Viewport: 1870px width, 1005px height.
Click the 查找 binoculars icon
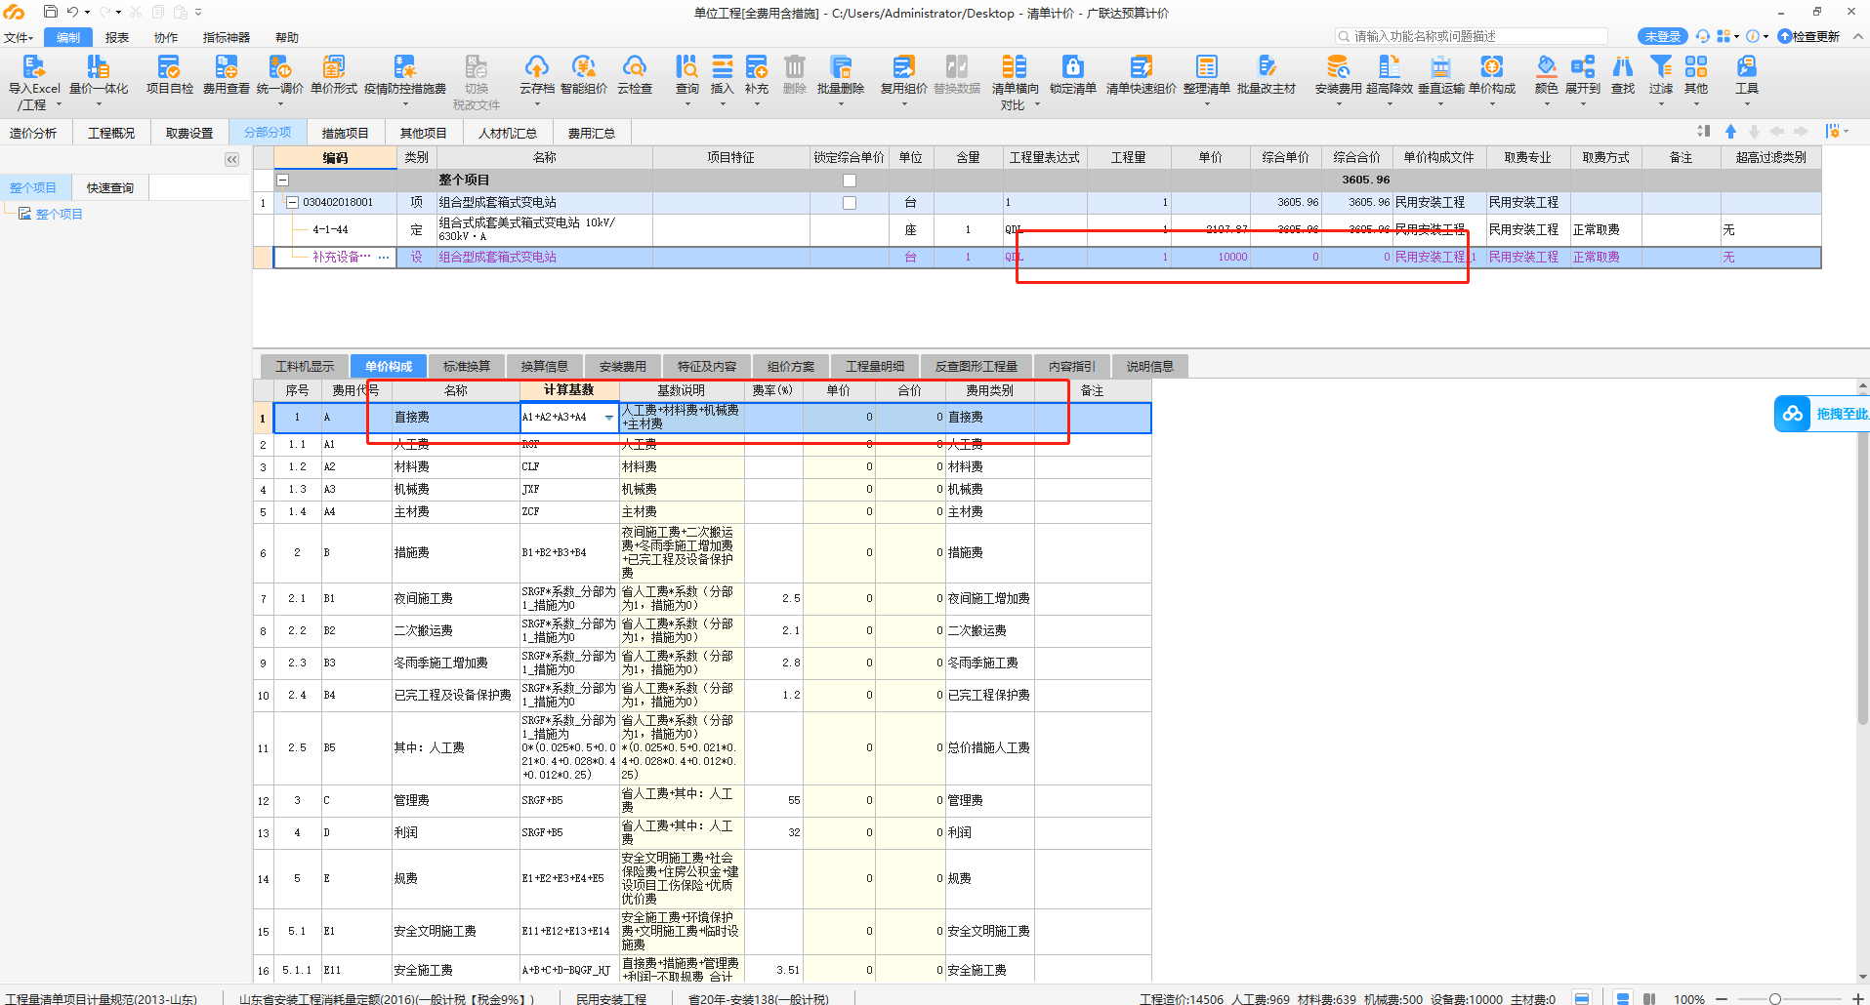(x=1622, y=66)
